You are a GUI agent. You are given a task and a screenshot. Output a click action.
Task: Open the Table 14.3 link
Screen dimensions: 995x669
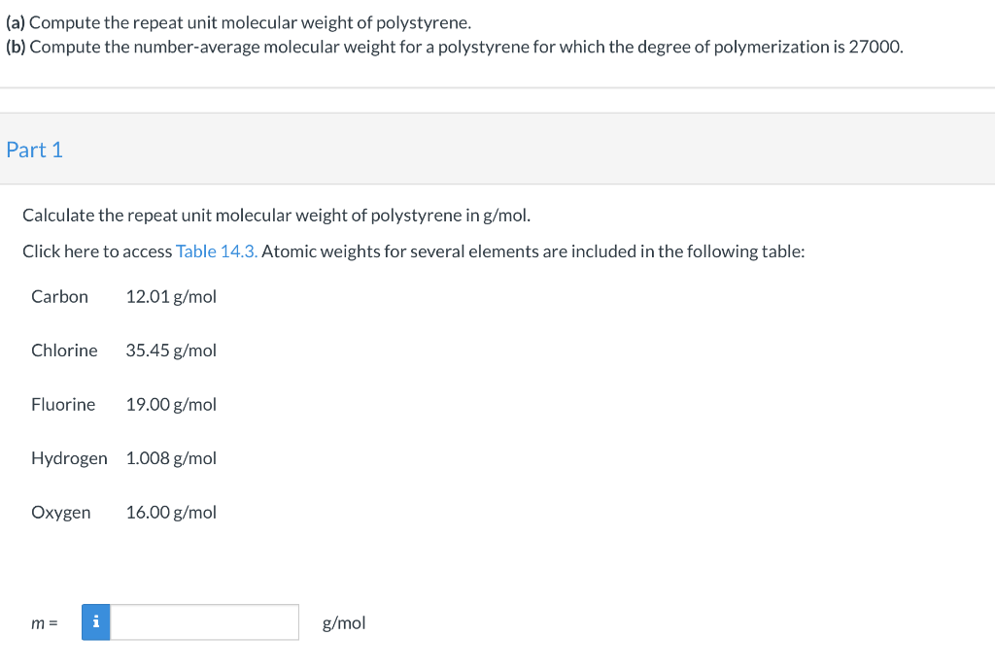tap(215, 251)
